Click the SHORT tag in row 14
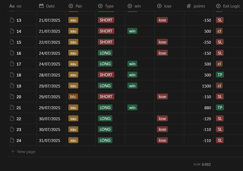 (x=106, y=31)
